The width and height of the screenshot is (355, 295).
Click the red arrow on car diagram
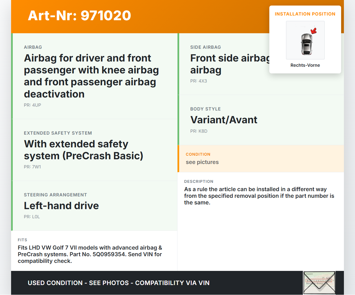click(314, 30)
